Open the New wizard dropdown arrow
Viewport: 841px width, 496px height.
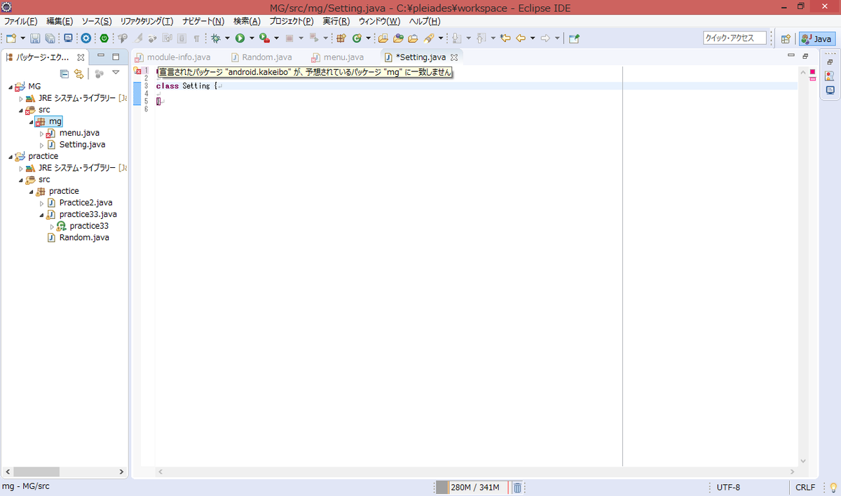pos(23,38)
